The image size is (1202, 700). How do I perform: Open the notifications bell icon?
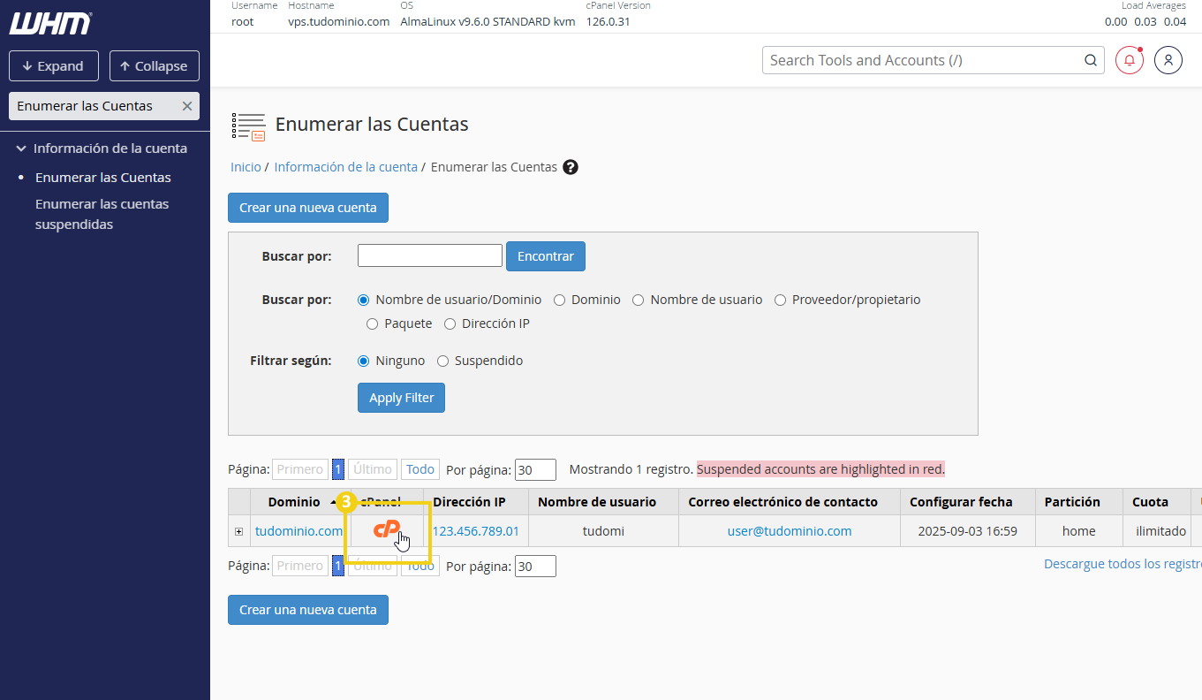[1129, 60]
